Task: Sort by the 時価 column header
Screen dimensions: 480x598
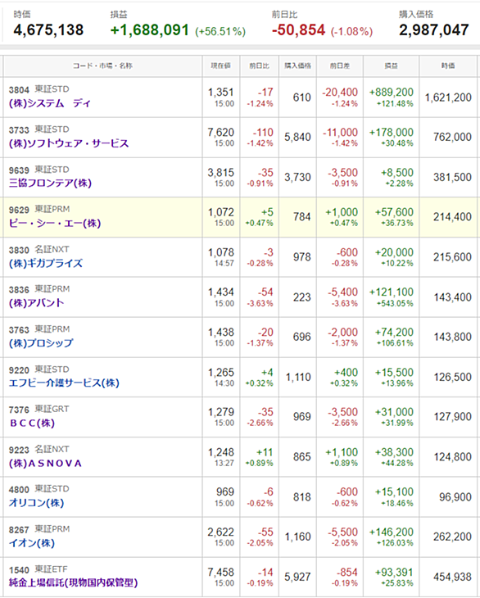Action: [448, 66]
